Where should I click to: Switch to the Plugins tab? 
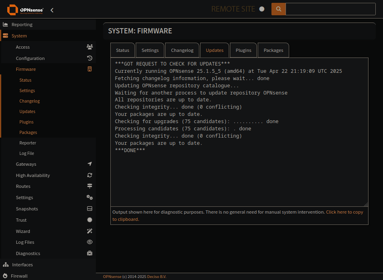tap(243, 50)
